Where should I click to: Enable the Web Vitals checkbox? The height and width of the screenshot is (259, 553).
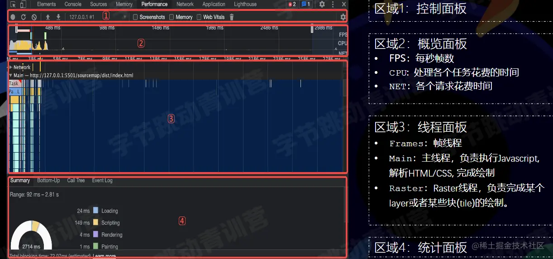(x=199, y=17)
